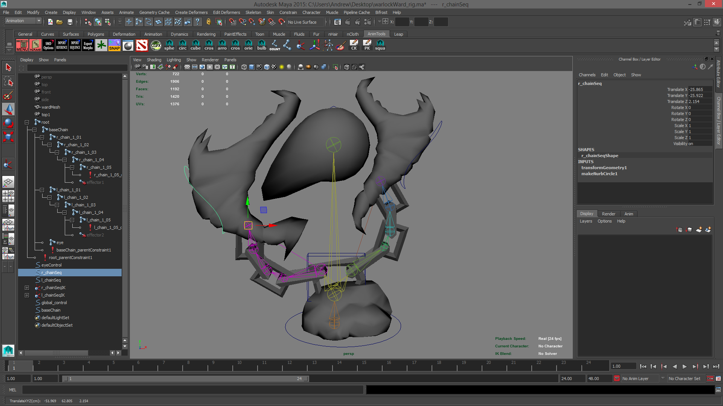The width and height of the screenshot is (723, 406).
Task: Toggle use all lights yellow icon
Action: pos(281,67)
